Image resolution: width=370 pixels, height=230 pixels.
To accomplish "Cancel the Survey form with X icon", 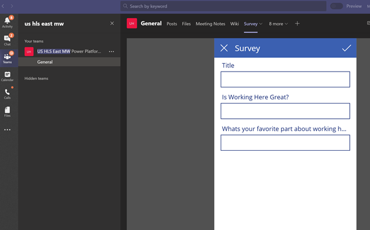I will pyautogui.click(x=224, y=48).
